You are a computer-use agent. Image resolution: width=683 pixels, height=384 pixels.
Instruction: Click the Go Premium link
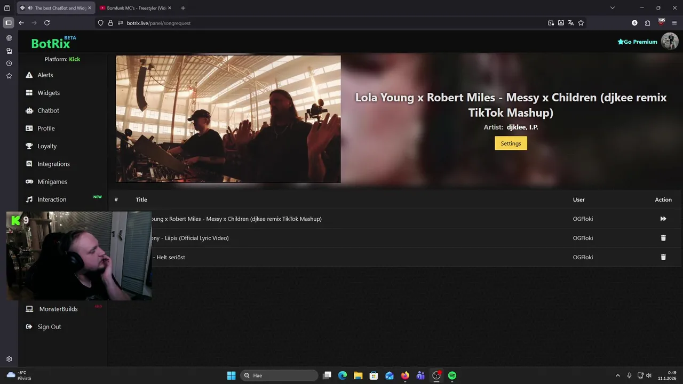[x=637, y=42]
